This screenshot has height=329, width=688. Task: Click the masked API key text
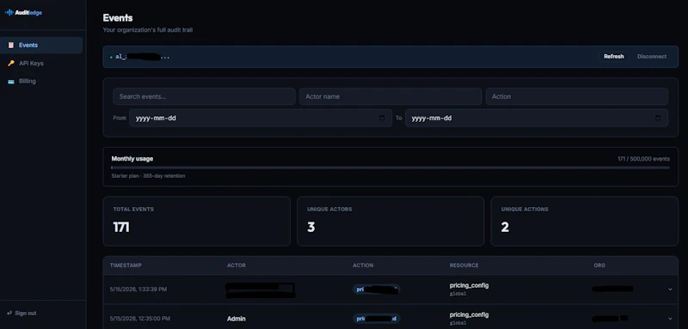143,57
